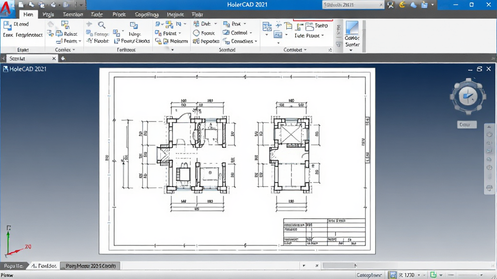Click the magnifier zoom icon in ribbon
497x279 pixels.
tap(101, 25)
